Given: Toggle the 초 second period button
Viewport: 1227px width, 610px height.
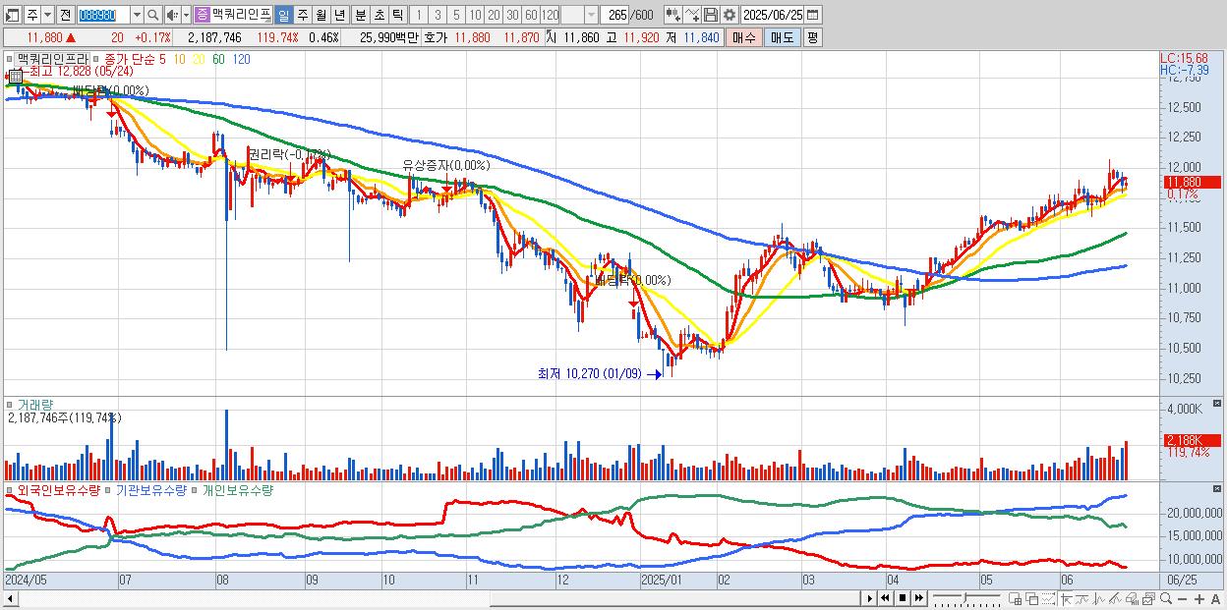Looking at the screenshot, I should pyautogui.click(x=379, y=15).
